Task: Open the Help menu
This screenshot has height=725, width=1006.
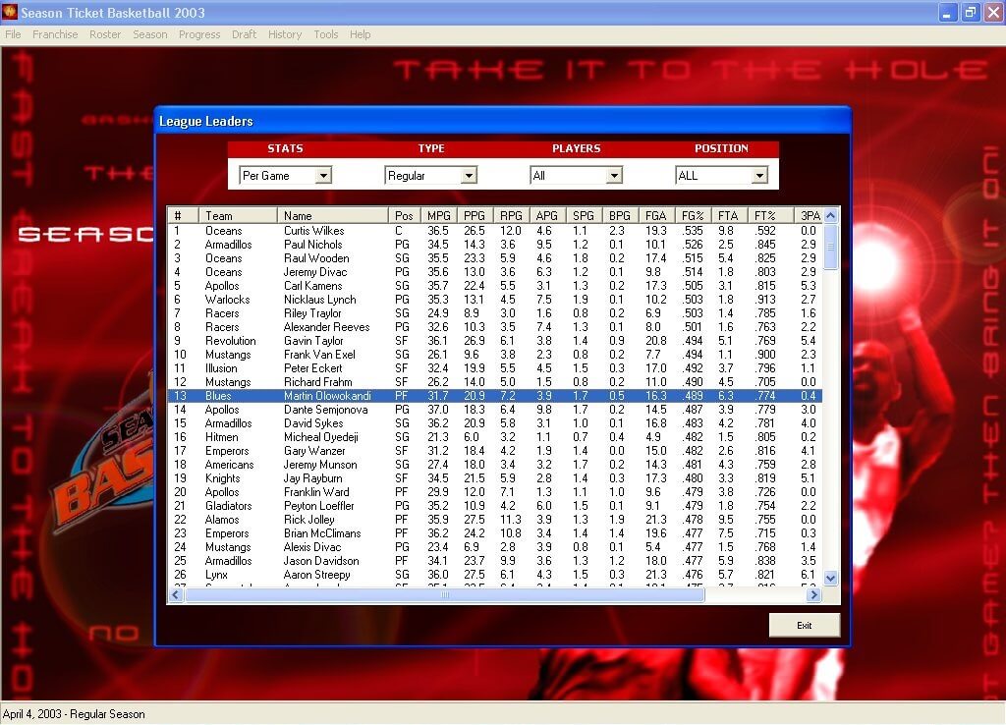Action: point(360,34)
